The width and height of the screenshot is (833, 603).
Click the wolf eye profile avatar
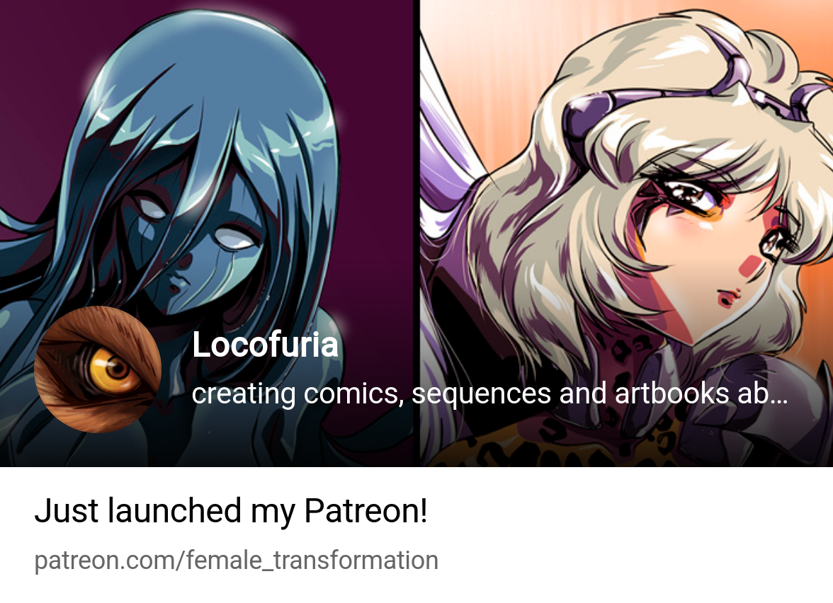tap(98, 369)
